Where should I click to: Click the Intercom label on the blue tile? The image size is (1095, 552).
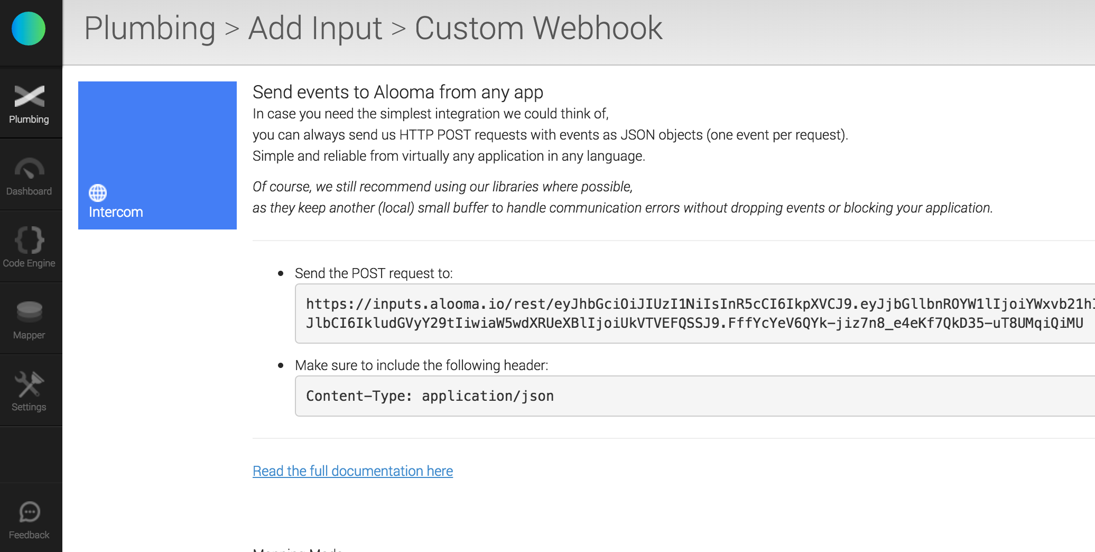116,213
